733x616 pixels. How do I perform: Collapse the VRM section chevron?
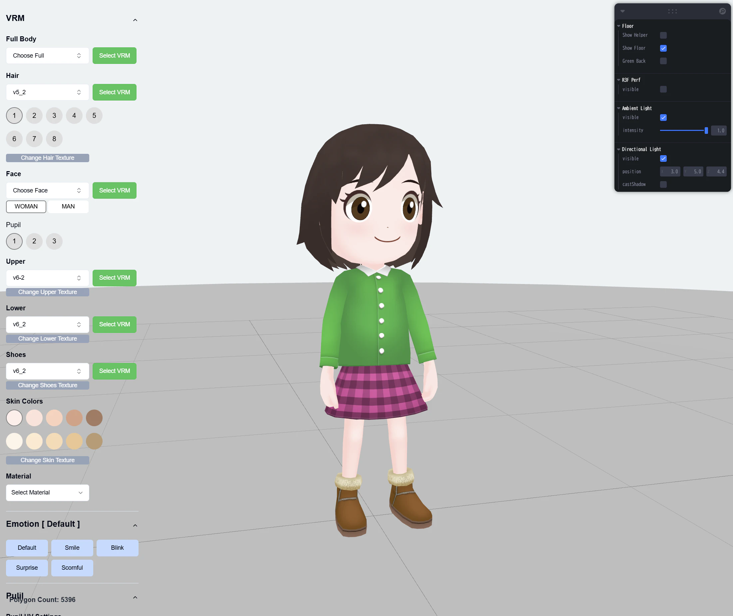[135, 20]
